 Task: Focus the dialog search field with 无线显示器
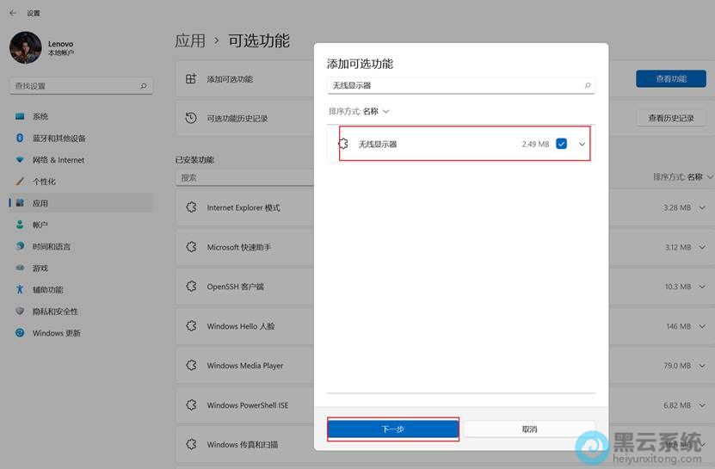coord(461,85)
